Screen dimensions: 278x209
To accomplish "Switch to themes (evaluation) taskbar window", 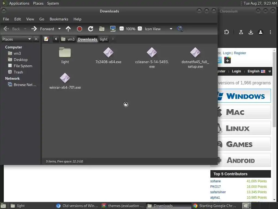I will (123, 206).
